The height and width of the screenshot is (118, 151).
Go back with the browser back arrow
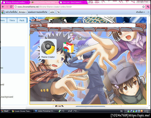click(x=3, y=7)
